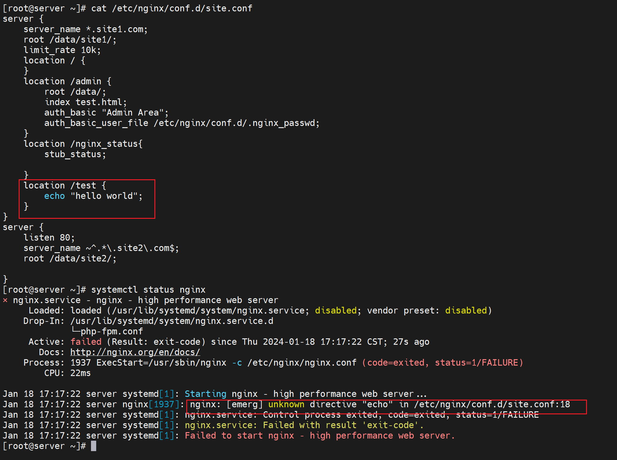Click the emerg unknown directive error line
617x460 pixels.
coord(380,405)
